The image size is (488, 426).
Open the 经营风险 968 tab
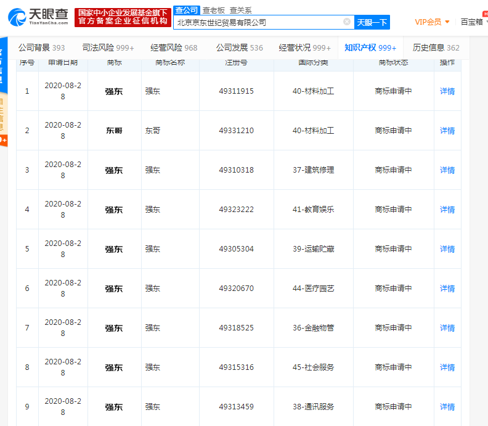(174, 47)
